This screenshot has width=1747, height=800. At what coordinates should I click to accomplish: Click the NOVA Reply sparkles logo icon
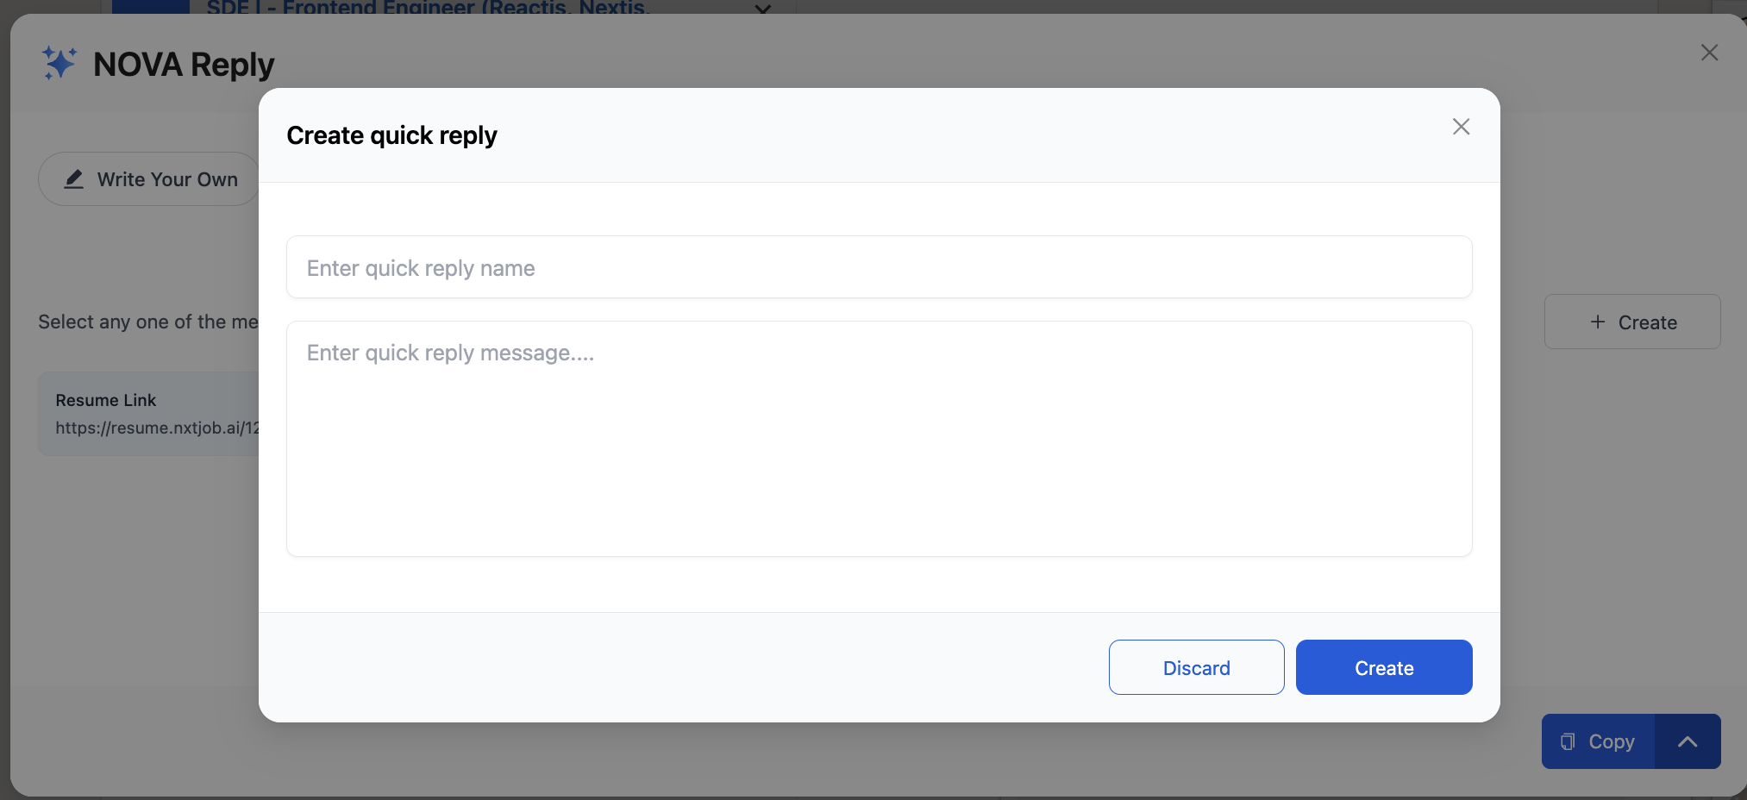pyautogui.click(x=59, y=62)
